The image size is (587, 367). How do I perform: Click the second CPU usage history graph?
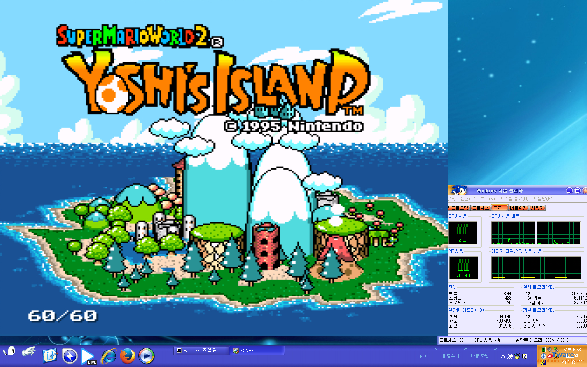[559, 233]
